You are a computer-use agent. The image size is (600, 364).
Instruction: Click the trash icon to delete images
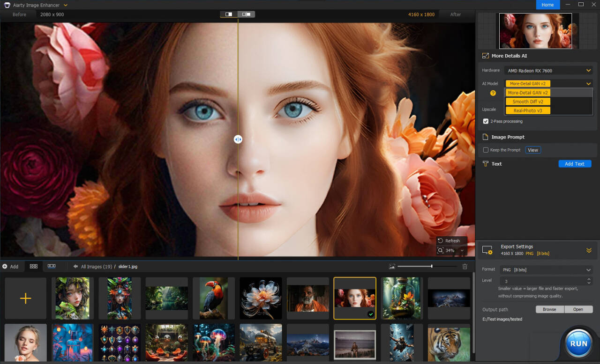coord(465,266)
